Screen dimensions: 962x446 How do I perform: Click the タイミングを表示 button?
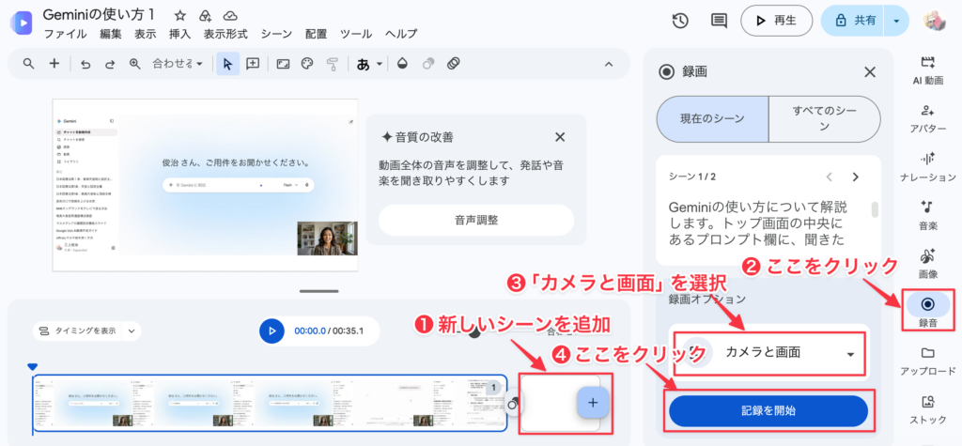tap(78, 331)
